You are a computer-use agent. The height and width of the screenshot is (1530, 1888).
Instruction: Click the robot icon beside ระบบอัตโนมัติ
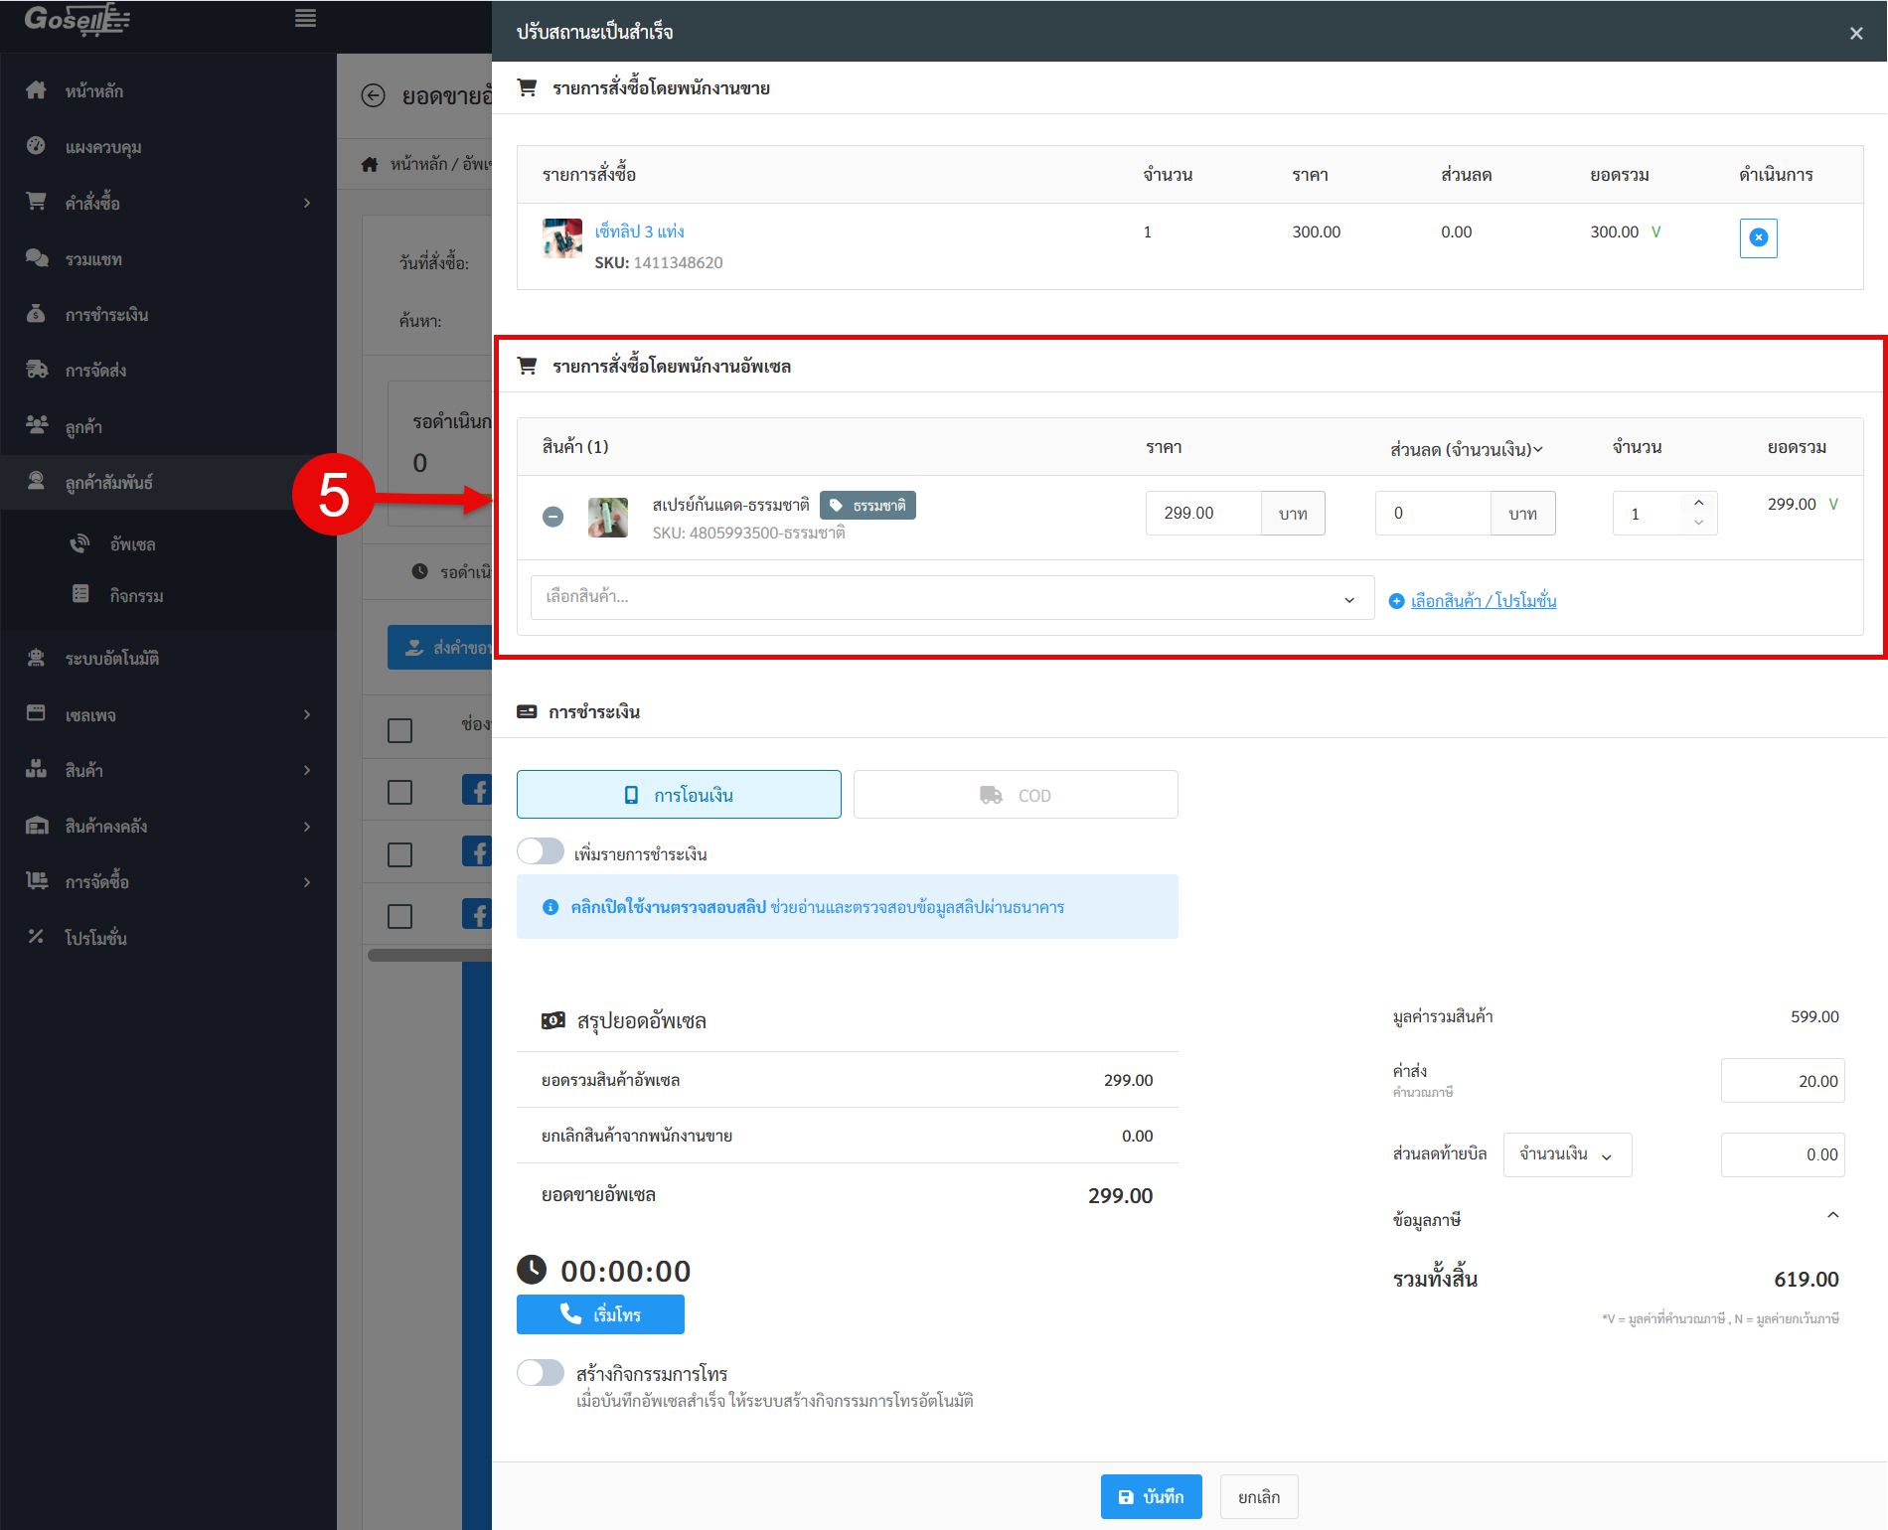pos(36,658)
